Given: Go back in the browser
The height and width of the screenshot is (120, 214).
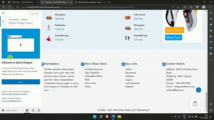Looking at the screenshot, I should pos(4,7).
